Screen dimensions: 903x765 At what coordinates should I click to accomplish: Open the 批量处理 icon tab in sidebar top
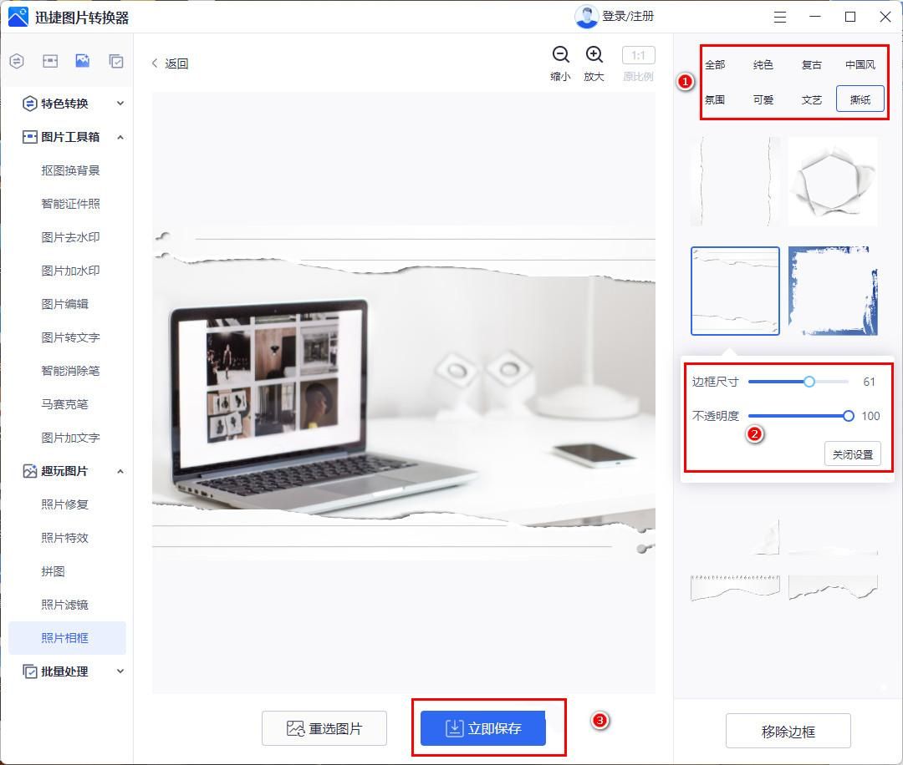pos(116,61)
